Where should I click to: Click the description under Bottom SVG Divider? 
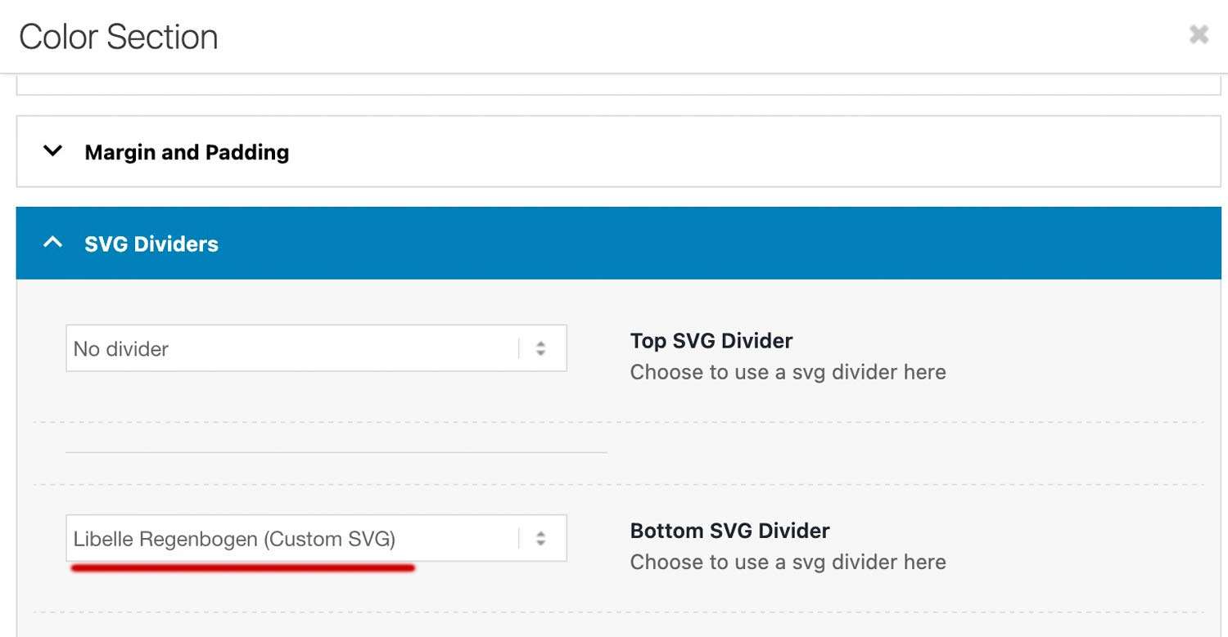click(788, 562)
